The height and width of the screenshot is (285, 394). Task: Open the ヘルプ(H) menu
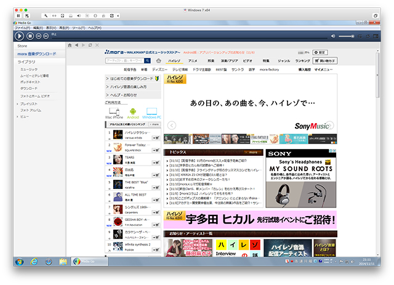(95, 28)
